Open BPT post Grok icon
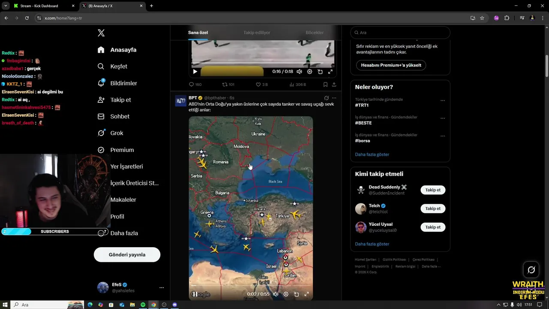 tap(326, 98)
